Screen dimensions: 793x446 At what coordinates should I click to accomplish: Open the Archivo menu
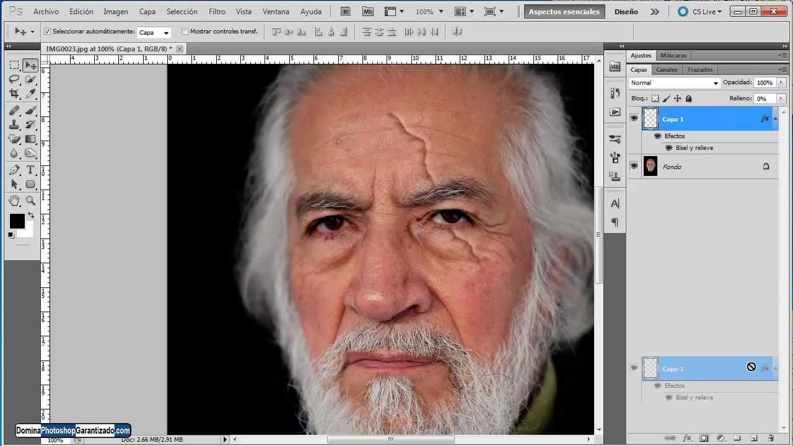click(46, 12)
